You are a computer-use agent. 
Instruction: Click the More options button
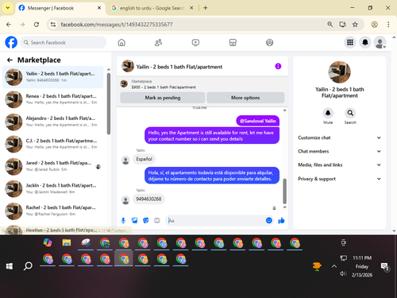coord(245,98)
